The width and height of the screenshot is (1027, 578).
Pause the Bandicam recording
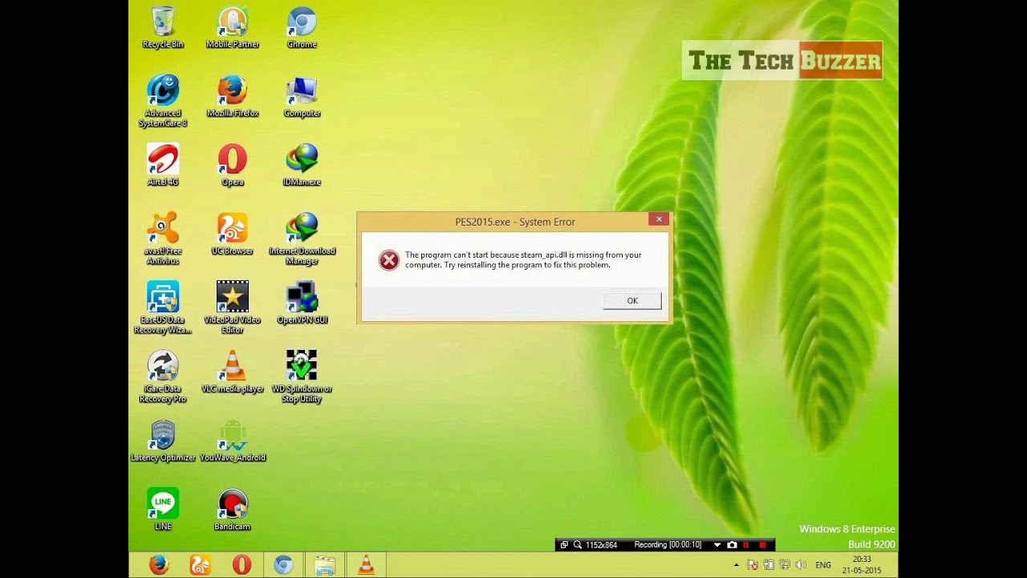point(746,545)
